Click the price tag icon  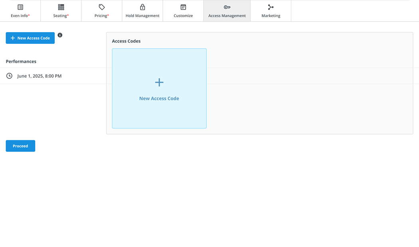(102, 7)
